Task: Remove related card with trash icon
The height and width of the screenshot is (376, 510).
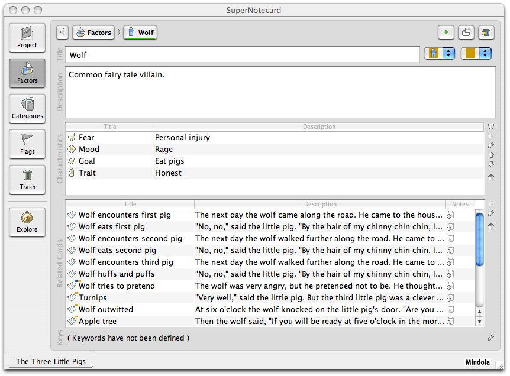Action: coord(491,226)
